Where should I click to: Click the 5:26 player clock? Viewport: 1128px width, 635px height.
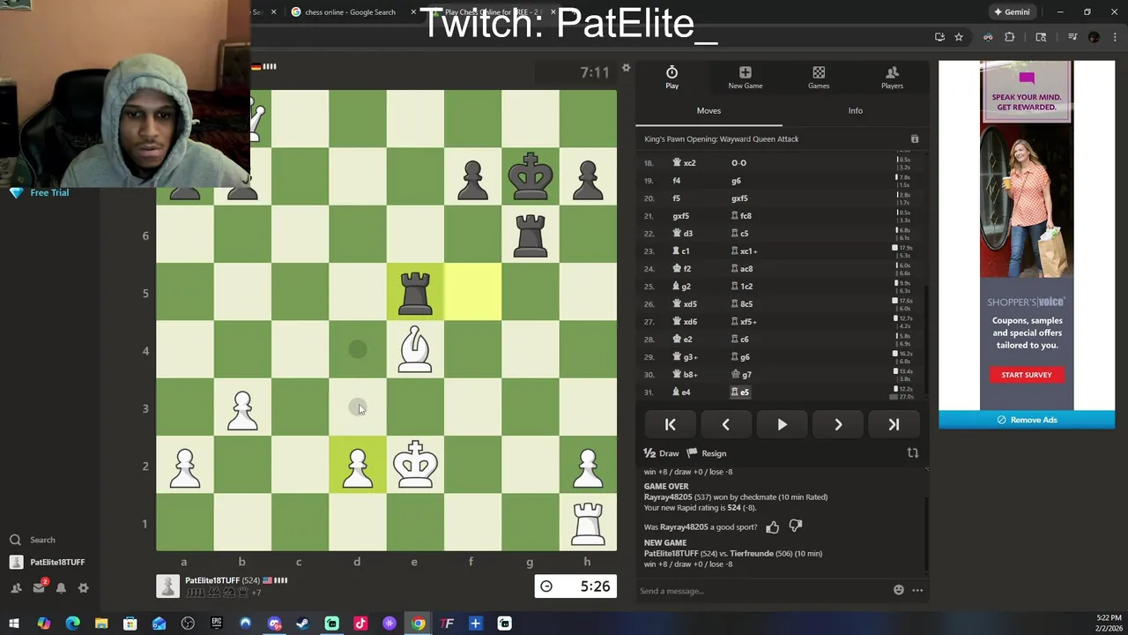[575, 586]
